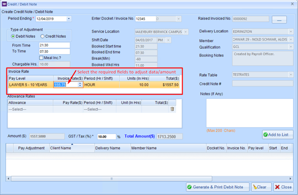298x195 pixels.
Task: Click the Total Amount($) value 1713.2500
Action: [x=169, y=137]
